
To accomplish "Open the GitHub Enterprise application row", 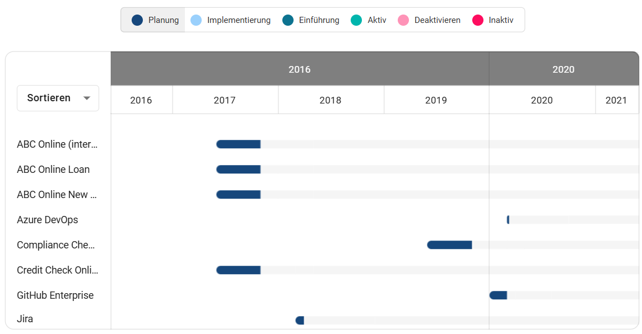I will 55,295.
